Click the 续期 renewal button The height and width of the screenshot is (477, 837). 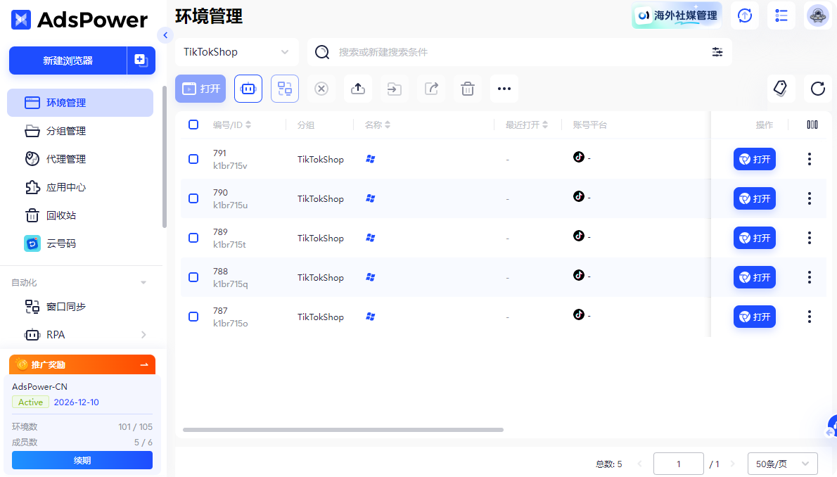[x=82, y=460]
